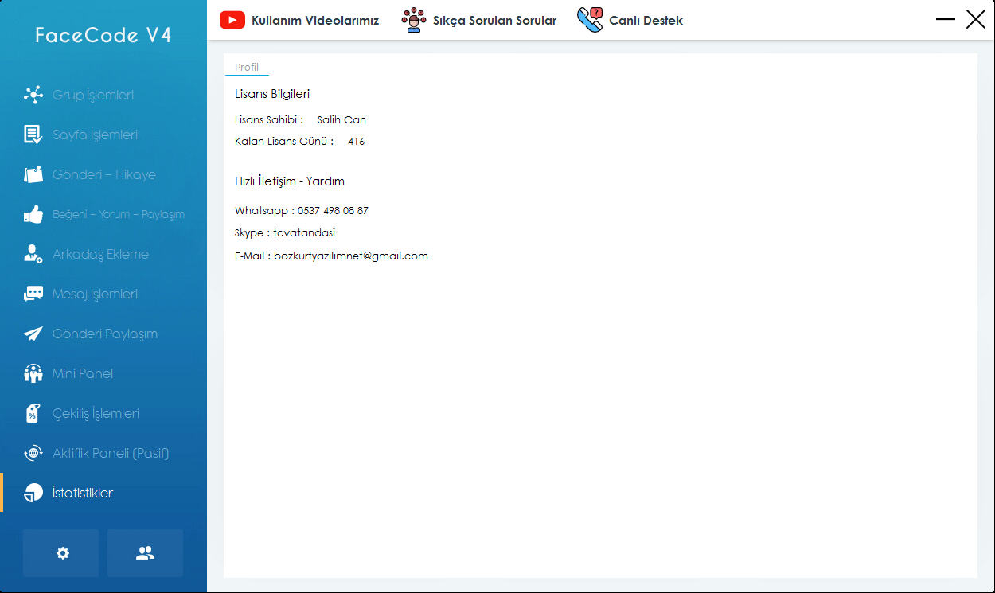Click the Kalan Lisans Günü label

[284, 142]
